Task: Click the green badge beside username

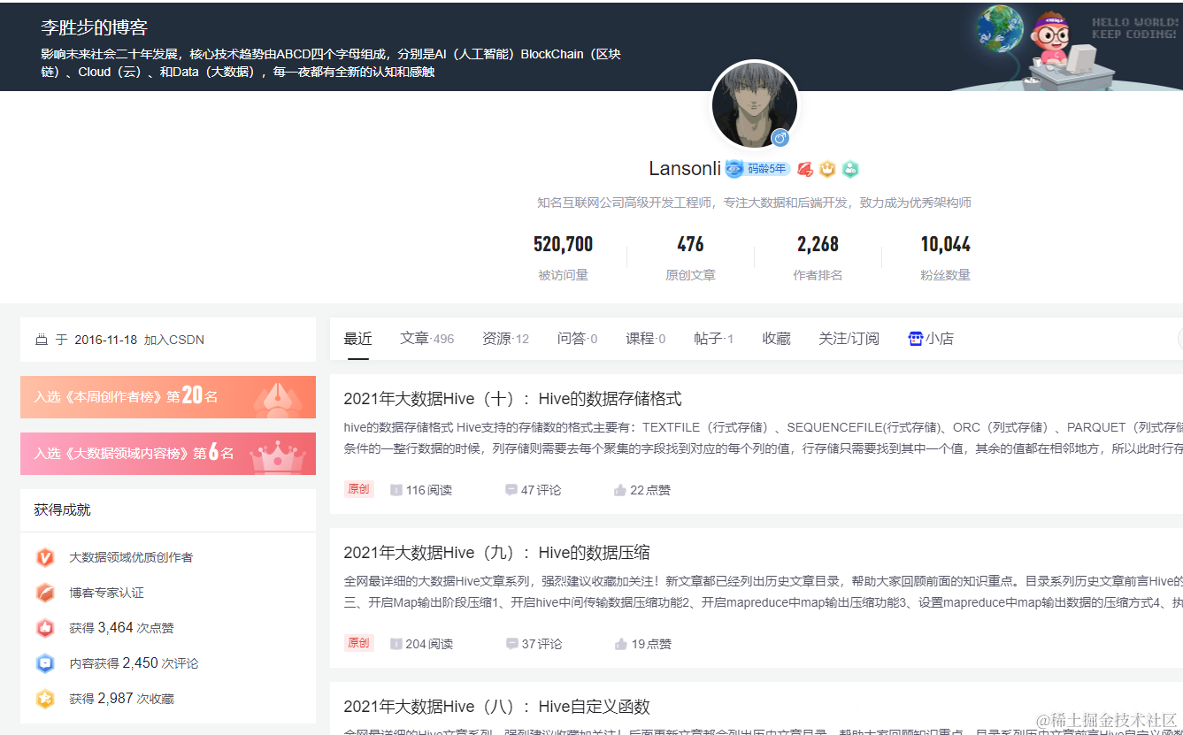Action: pyautogui.click(x=849, y=169)
